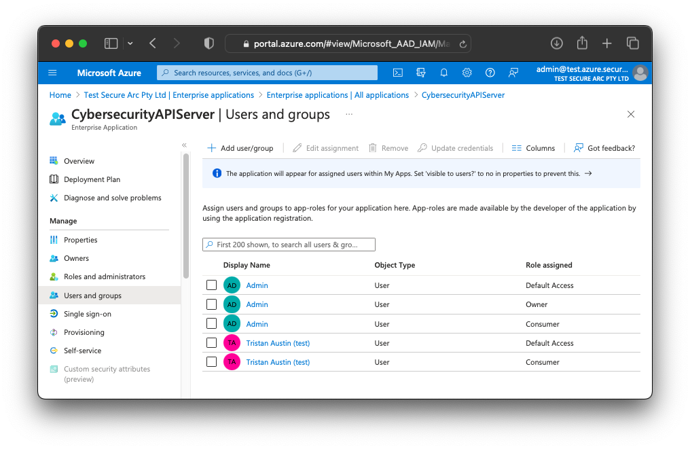The image size is (690, 449).
Task: Open the Safari sidebar dropdown chevron
Action: tap(130, 43)
